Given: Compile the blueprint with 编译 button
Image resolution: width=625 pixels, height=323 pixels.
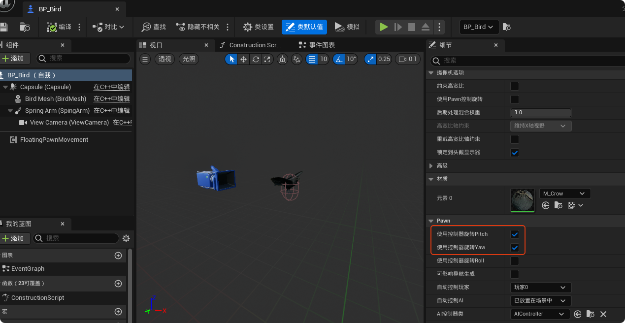Looking at the screenshot, I should (x=59, y=27).
